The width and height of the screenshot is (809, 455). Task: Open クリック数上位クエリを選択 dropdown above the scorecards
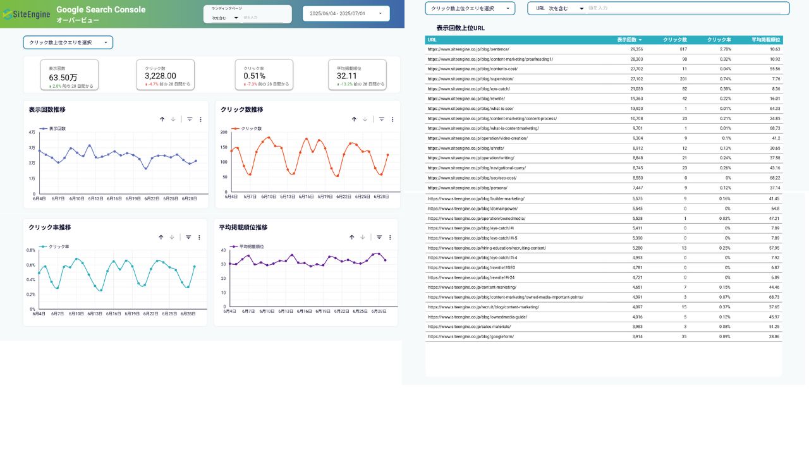tap(68, 42)
